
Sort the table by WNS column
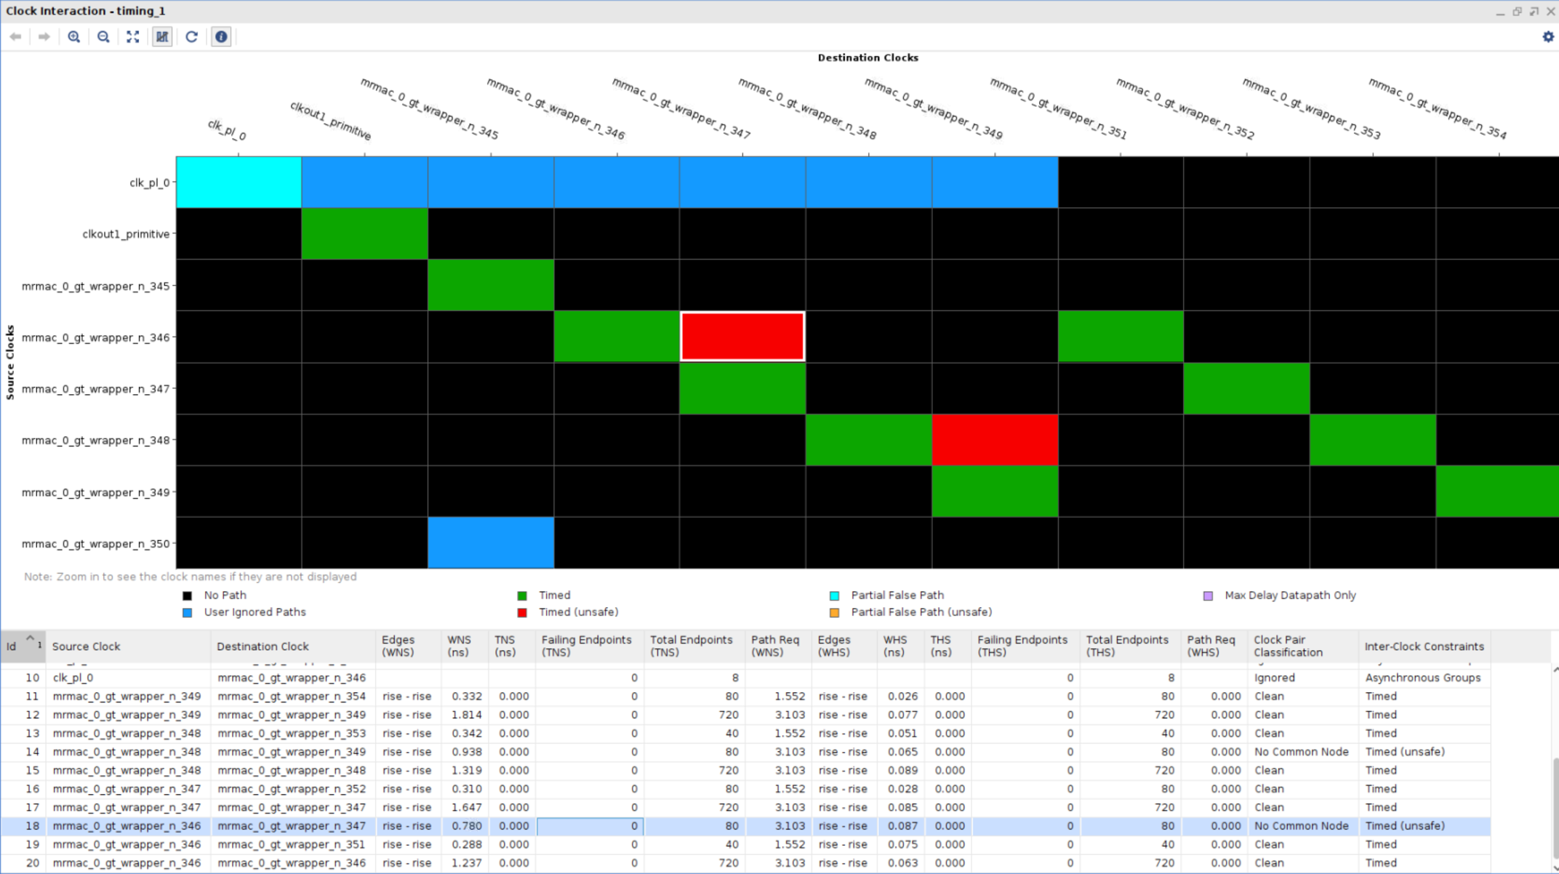click(x=458, y=646)
